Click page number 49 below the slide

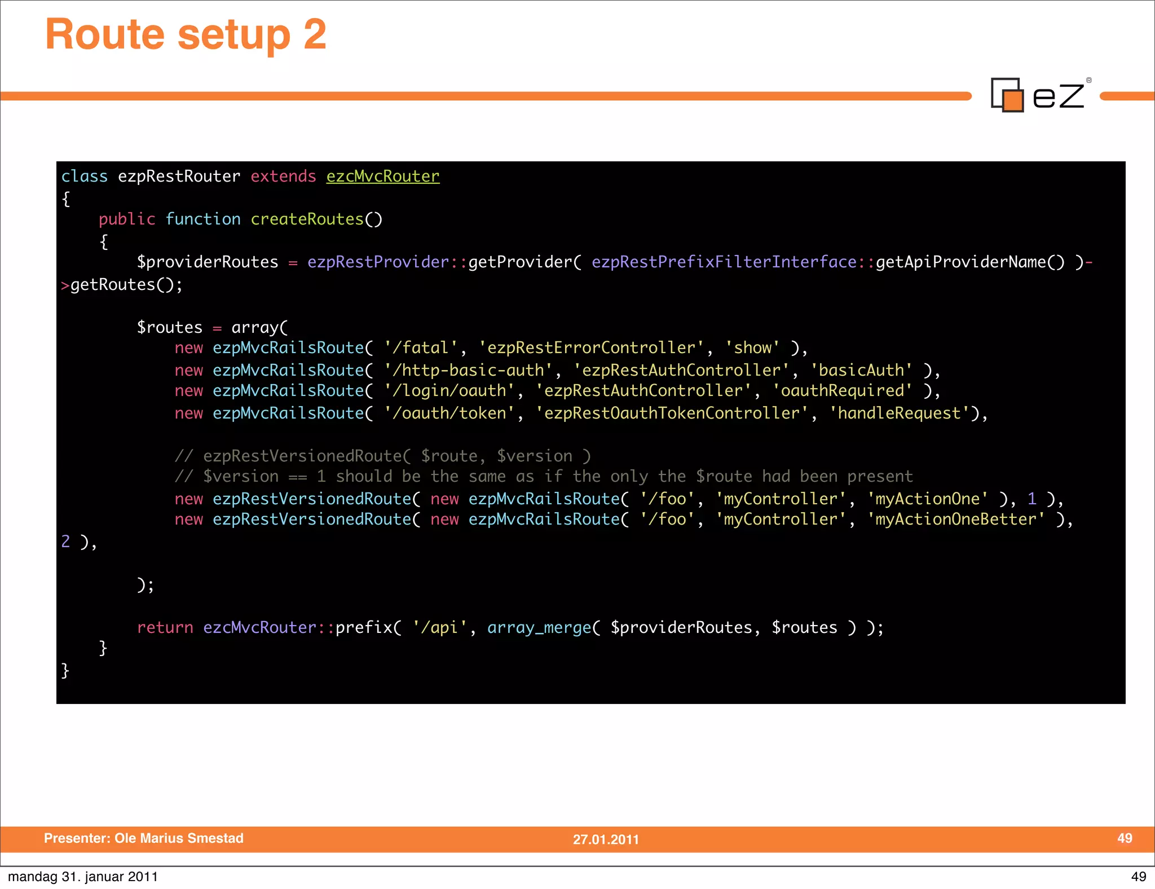[x=1138, y=877]
